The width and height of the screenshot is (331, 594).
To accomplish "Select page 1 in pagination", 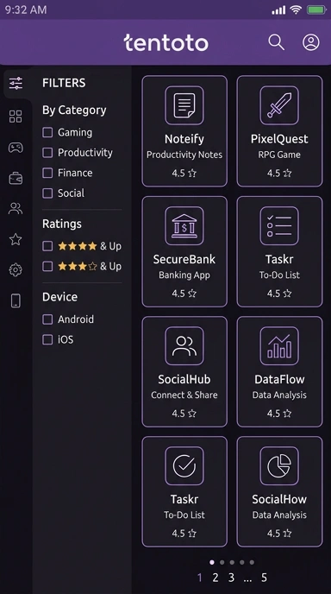I will 200,578.
